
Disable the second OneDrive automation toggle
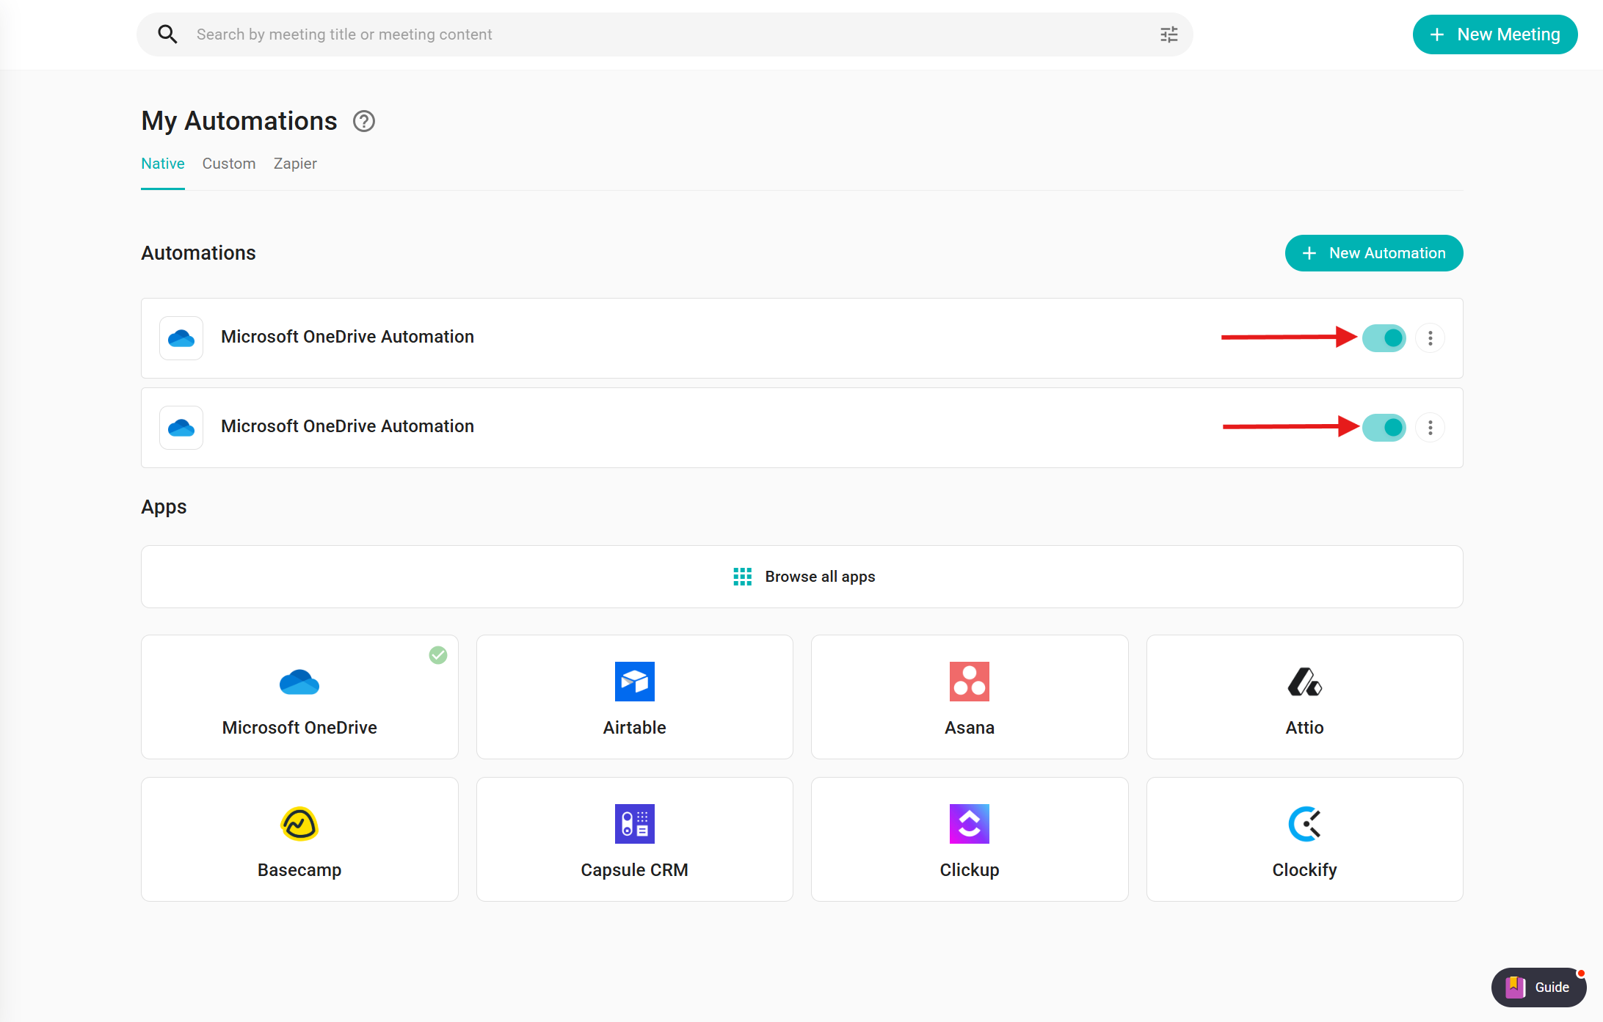pos(1384,428)
